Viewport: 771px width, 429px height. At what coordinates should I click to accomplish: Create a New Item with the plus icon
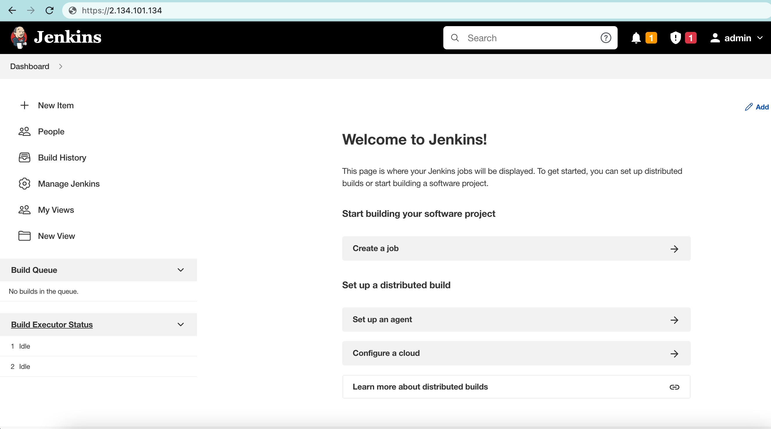pyautogui.click(x=24, y=105)
